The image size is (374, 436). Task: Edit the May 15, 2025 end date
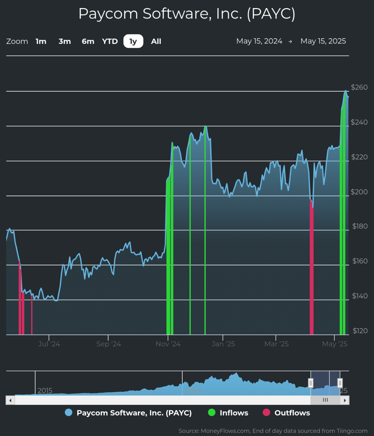point(323,41)
